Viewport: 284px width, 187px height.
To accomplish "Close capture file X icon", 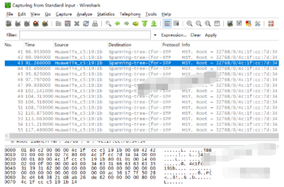I will 77,24.
